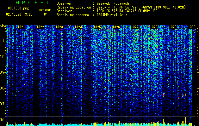Click the meteor label

(45, 10)
